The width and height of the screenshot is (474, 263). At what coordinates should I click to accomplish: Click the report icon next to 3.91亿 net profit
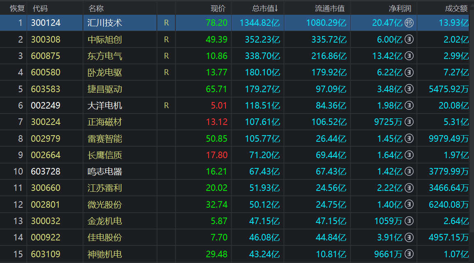(409, 237)
